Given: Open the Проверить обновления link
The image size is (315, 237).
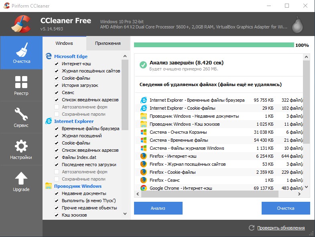Looking at the screenshot, I should coord(281,228).
